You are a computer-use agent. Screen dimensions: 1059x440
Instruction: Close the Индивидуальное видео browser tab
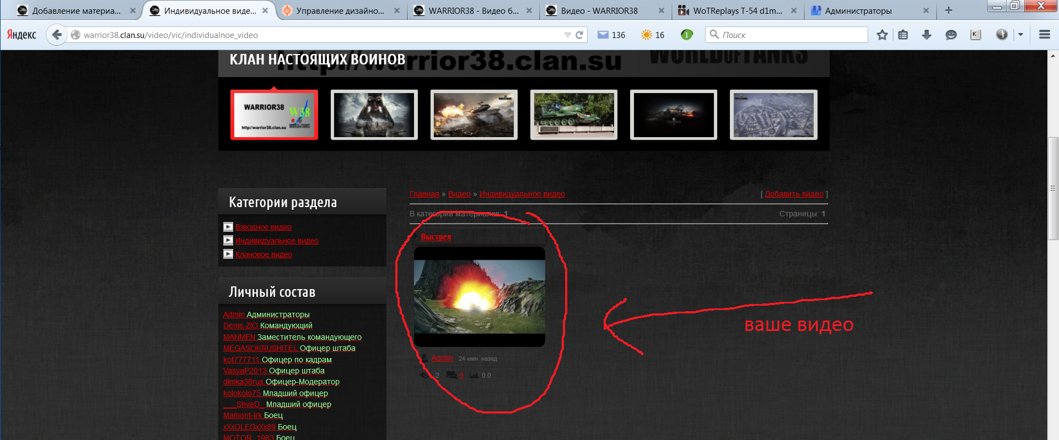point(265,10)
